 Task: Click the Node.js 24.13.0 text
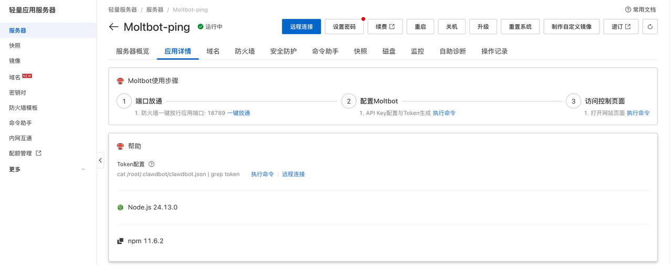point(153,207)
